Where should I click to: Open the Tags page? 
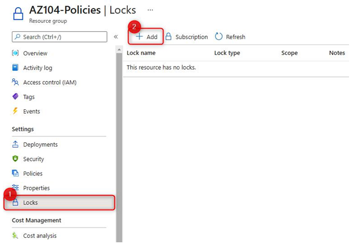29,97
